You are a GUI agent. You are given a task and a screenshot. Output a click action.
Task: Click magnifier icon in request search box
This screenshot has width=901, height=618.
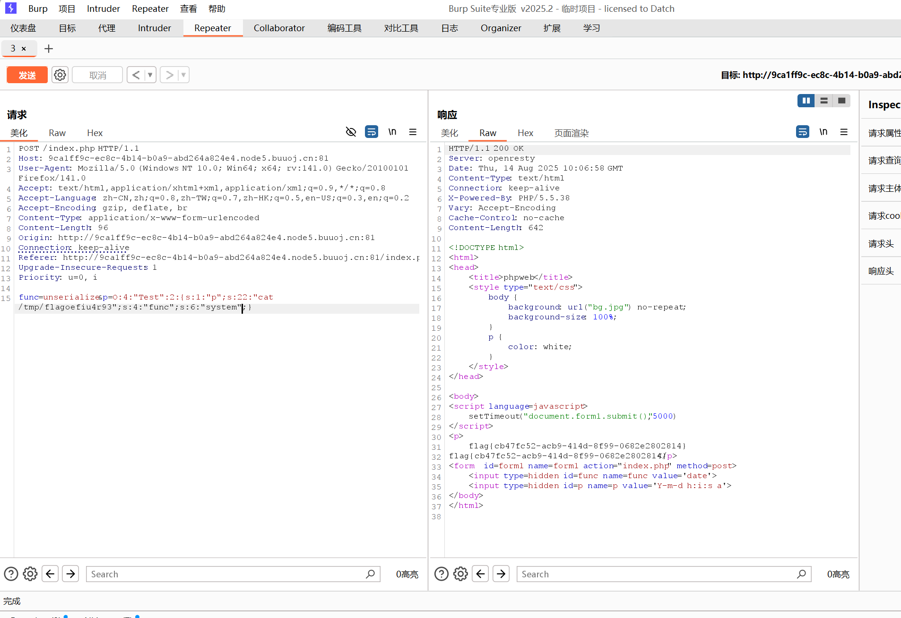tap(370, 574)
